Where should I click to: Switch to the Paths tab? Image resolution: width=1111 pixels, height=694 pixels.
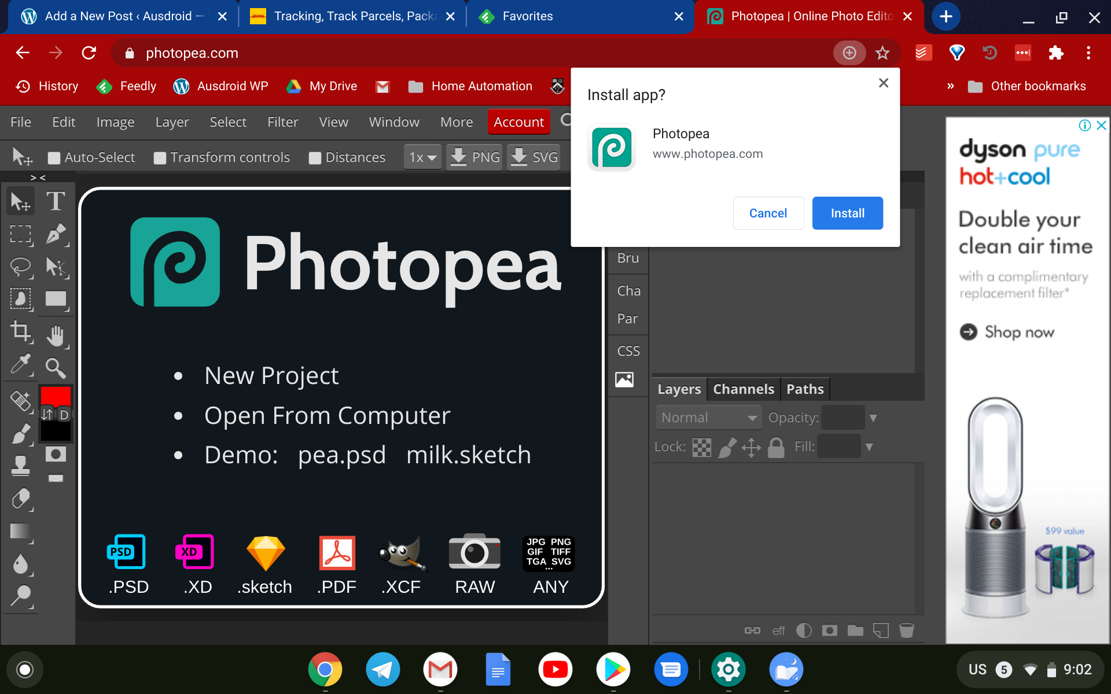pos(805,389)
